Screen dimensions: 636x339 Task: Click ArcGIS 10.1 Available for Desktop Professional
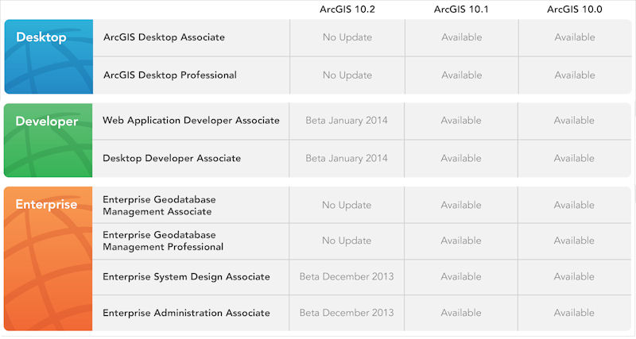[x=461, y=75]
